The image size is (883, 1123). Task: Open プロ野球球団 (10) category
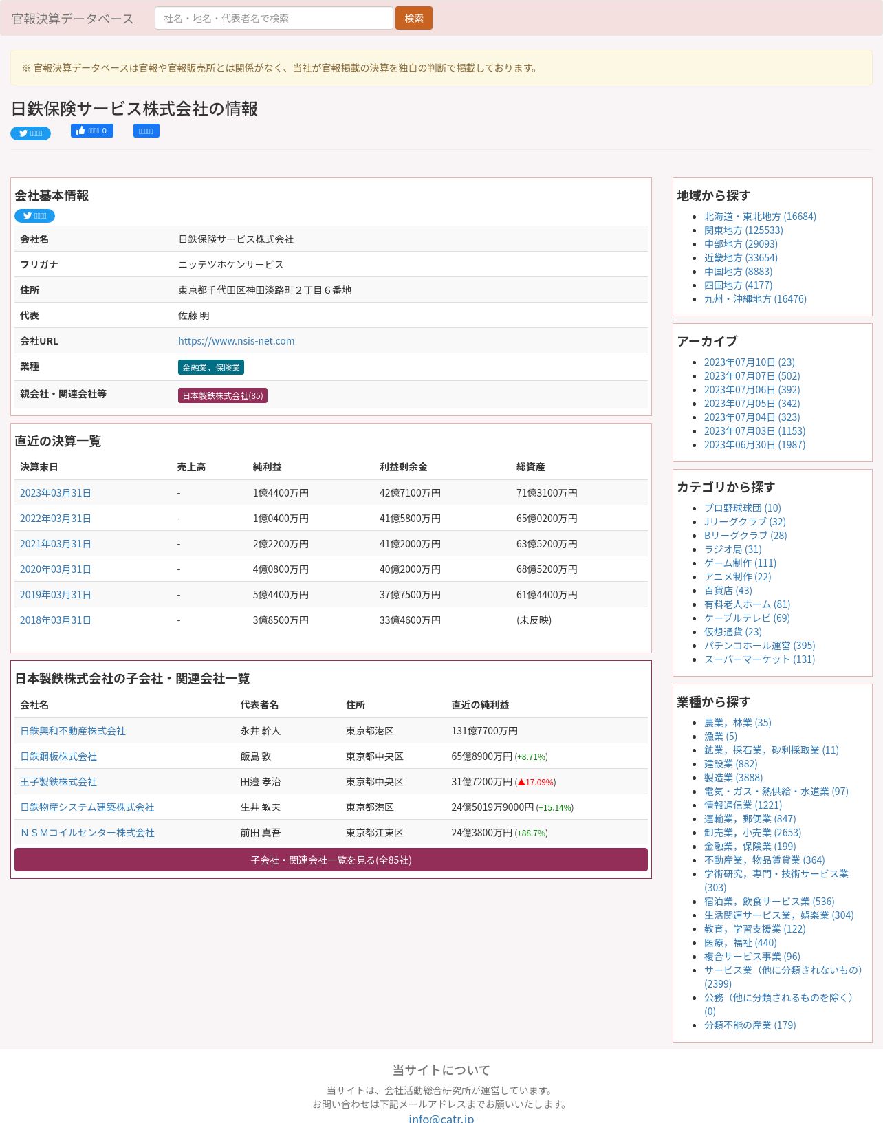tap(743, 508)
